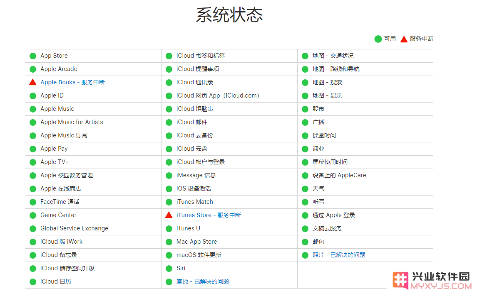
Task: Click green status dot beside Apple TV+
Action: tap(33, 162)
